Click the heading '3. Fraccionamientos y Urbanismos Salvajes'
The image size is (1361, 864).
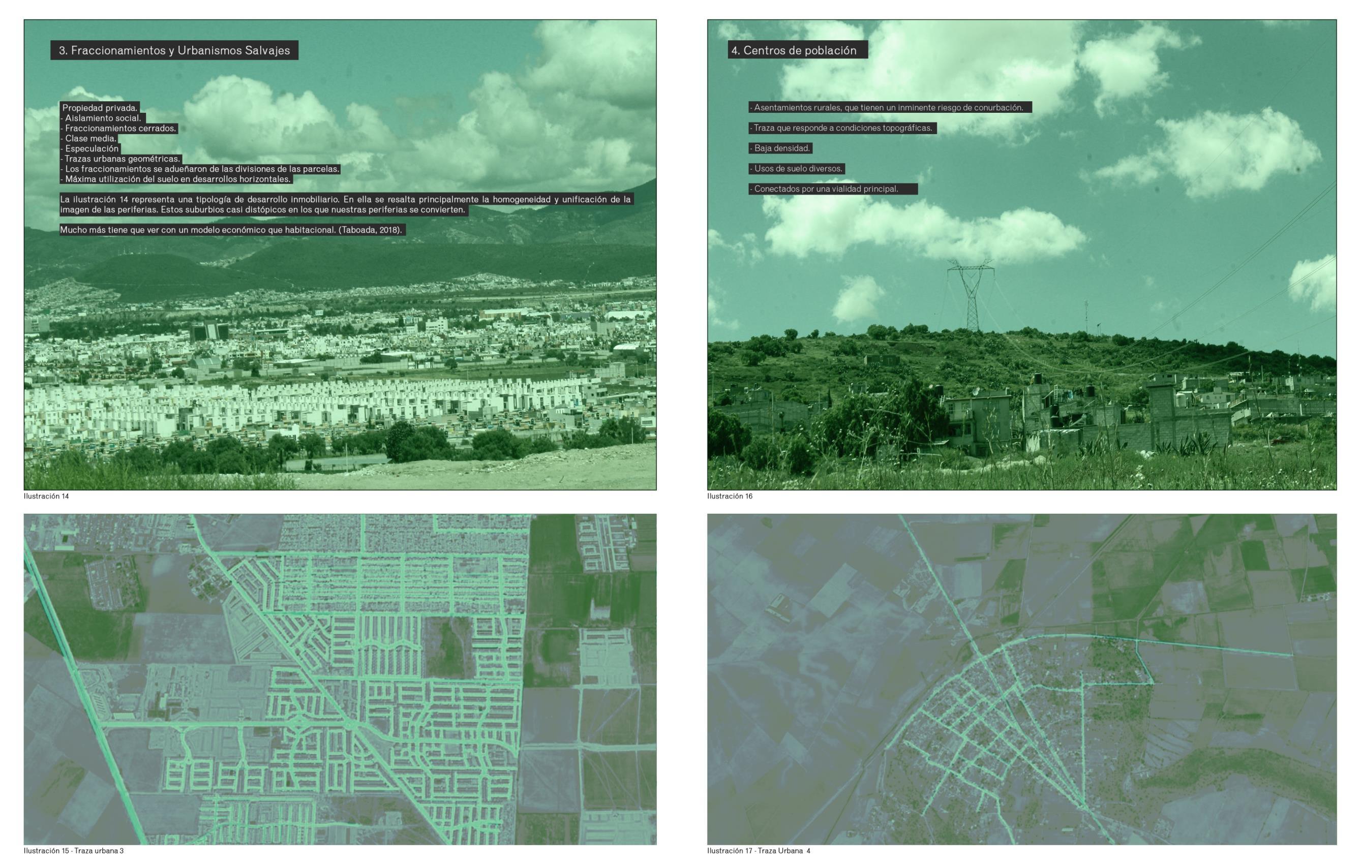click(x=174, y=50)
